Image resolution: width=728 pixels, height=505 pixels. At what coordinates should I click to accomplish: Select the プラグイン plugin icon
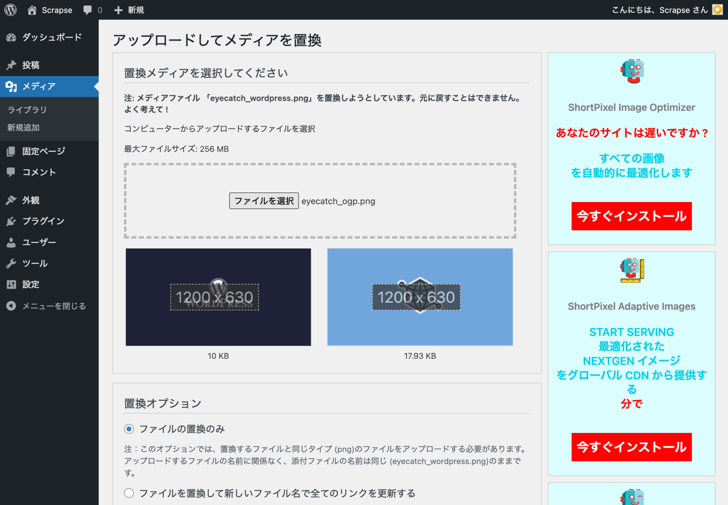[x=11, y=221]
